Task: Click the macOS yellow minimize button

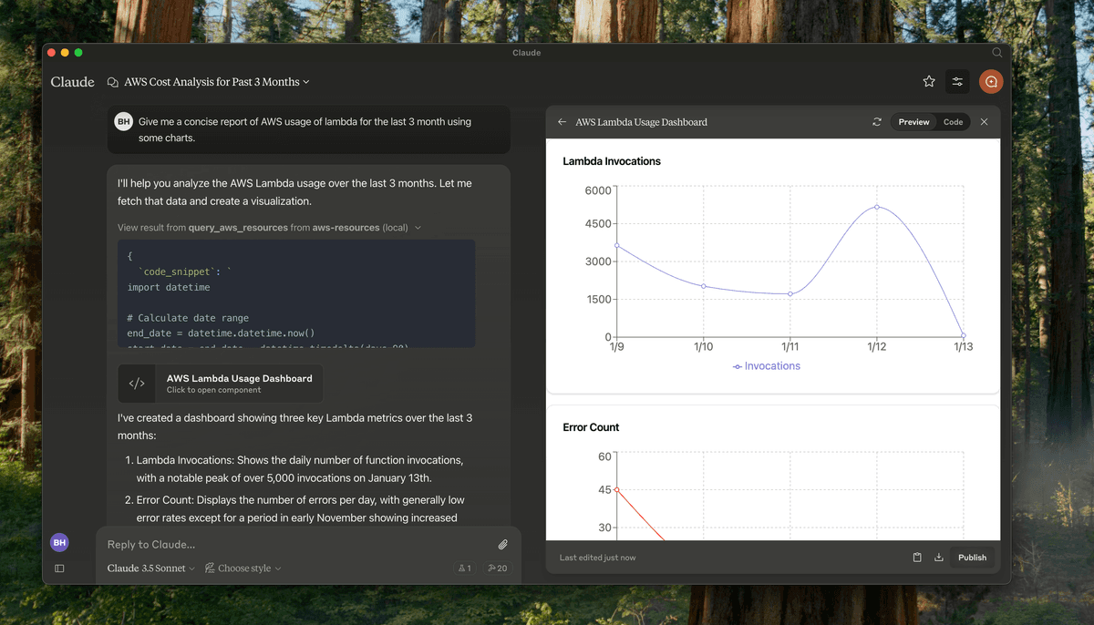Action: point(65,53)
